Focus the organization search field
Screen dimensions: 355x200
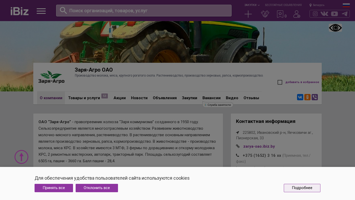144,11
